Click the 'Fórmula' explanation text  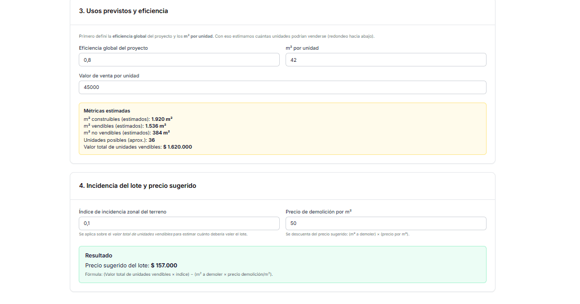(x=178, y=274)
